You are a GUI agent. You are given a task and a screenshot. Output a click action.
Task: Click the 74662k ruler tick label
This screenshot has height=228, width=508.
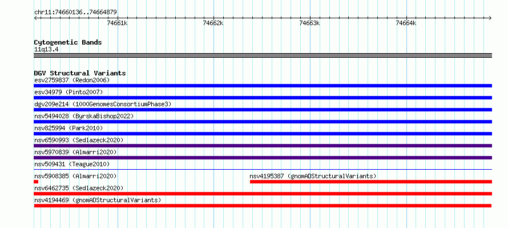[x=213, y=23]
